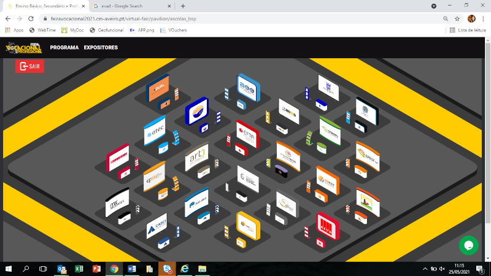The width and height of the screenshot is (491, 276).
Task: Open a new browser tab
Action: point(183,6)
